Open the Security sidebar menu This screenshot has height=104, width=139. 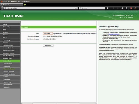[10, 43]
